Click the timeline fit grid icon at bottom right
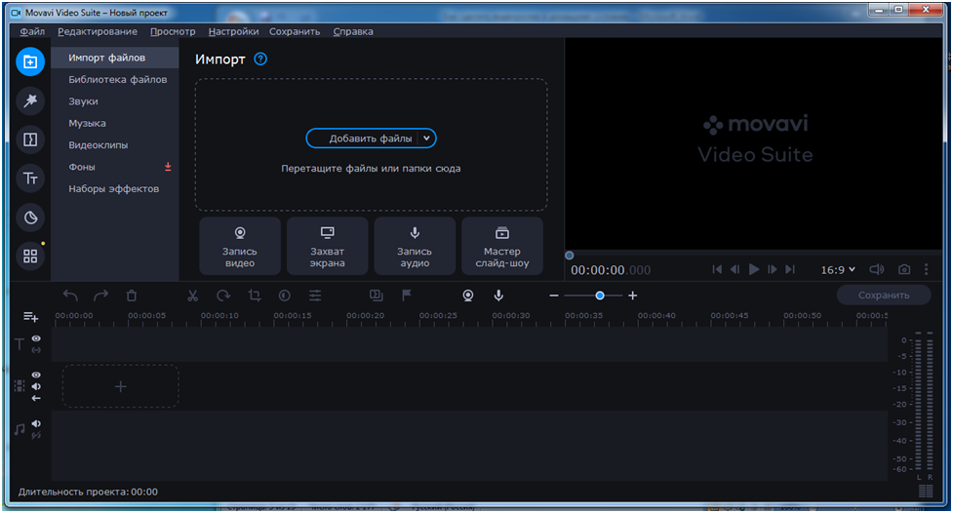Image resolution: width=953 pixels, height=513 pixels. coord(926,492)
